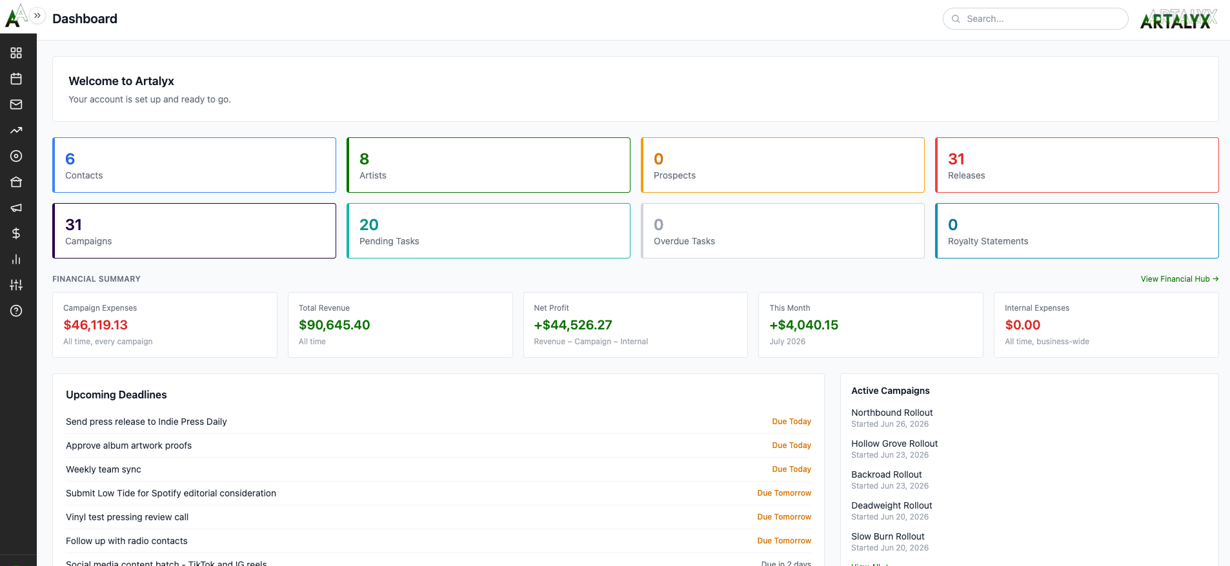
Task: Click the $90,645.40 Total Revenue value
Action: point(334,325)
